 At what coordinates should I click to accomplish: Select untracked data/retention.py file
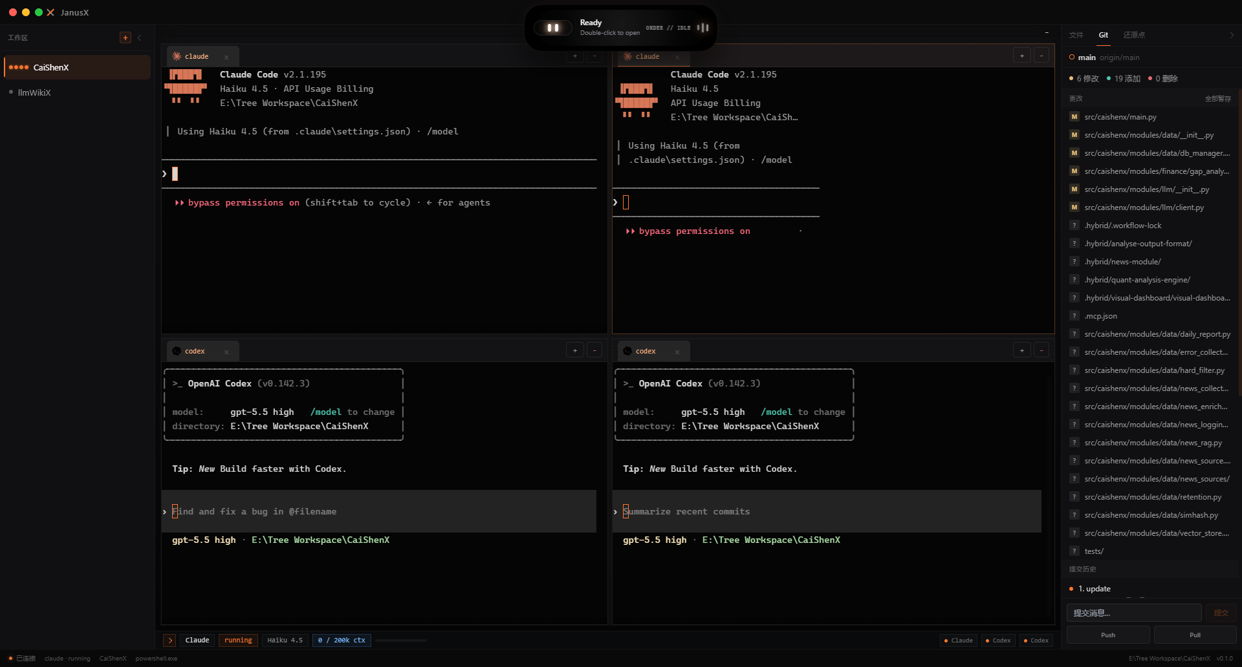pos(1150,497)
